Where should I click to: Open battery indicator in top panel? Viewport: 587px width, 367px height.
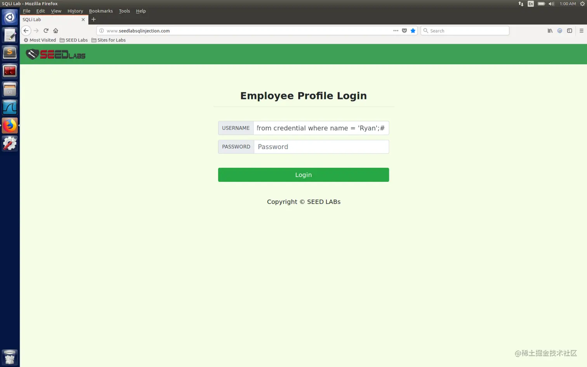[x=541, y=3]
